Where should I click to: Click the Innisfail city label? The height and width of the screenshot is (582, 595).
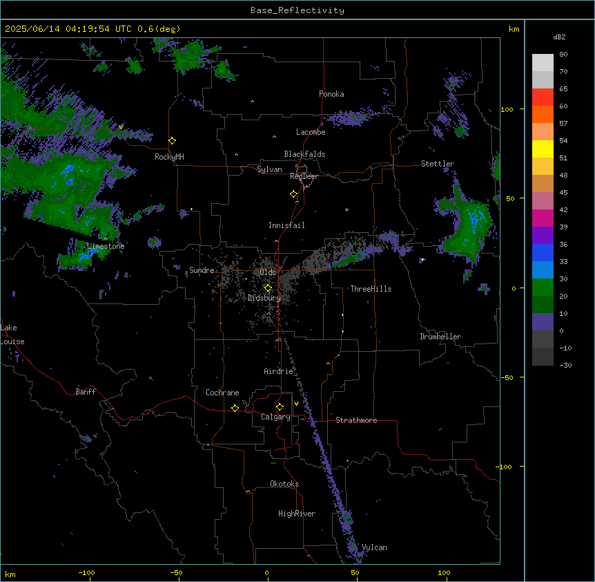286,225
